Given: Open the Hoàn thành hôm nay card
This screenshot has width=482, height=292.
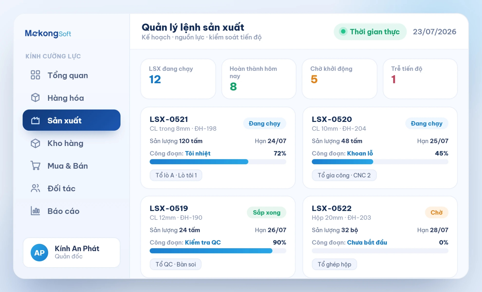Looking at the screenshot, I should (x=259, y=79).
